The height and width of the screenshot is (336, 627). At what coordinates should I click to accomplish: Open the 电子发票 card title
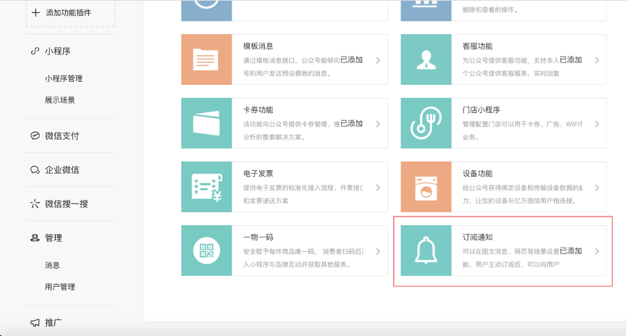pyautogui.click(x=258, y=173)
